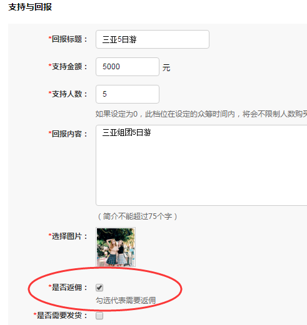Click the 回报标题 label
Screen dimensions: 307x325
tap(68, 39)
